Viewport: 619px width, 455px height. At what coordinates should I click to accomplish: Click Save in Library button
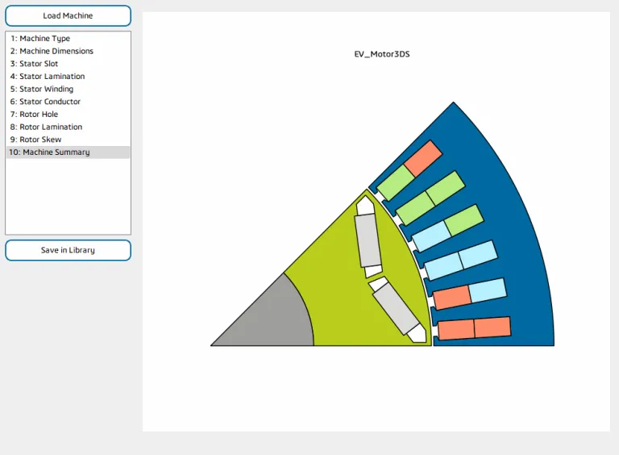point(68,250)
